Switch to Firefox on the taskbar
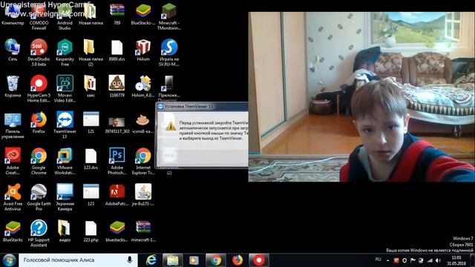 237,260
